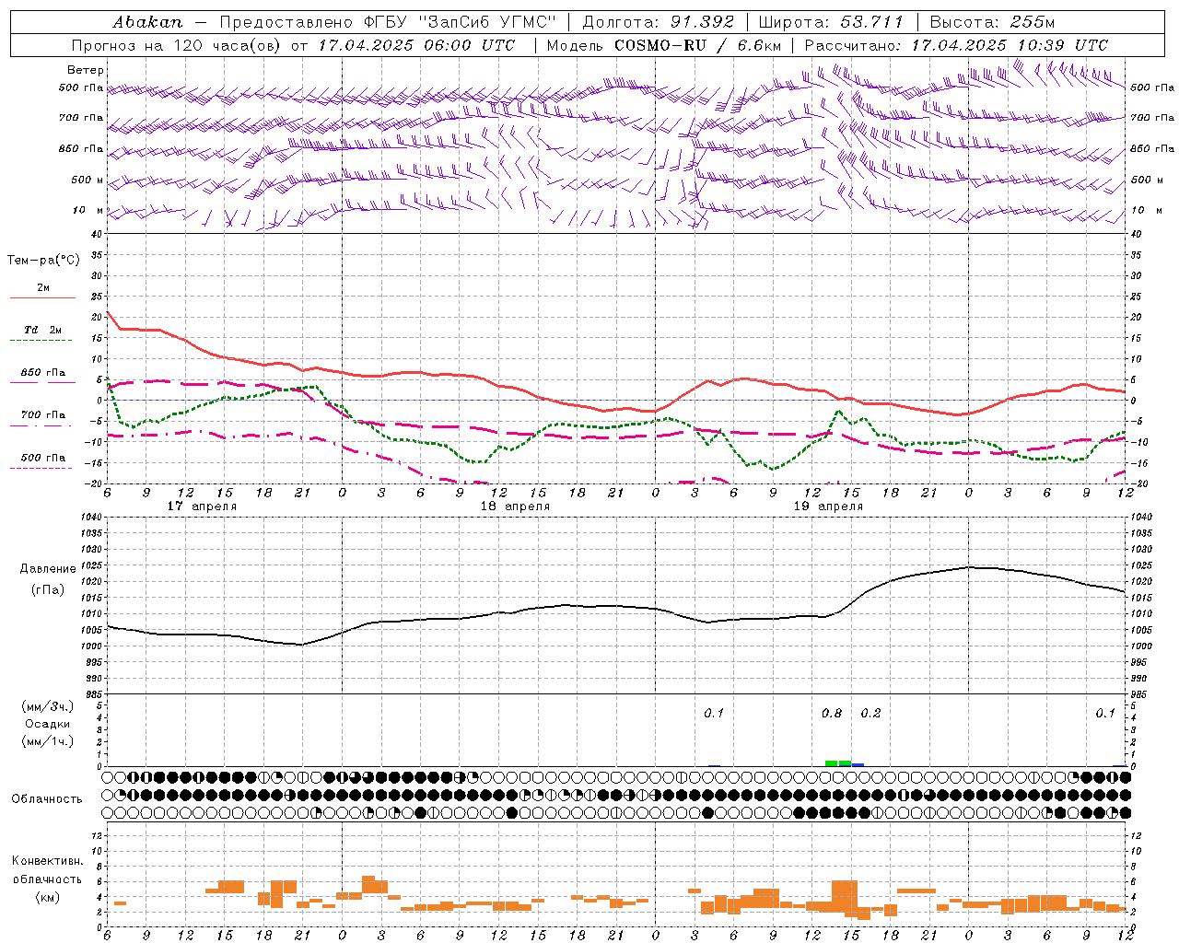1179x943 pixels.
Task: Click the Abakan station name in header
Action: (146, 22)
